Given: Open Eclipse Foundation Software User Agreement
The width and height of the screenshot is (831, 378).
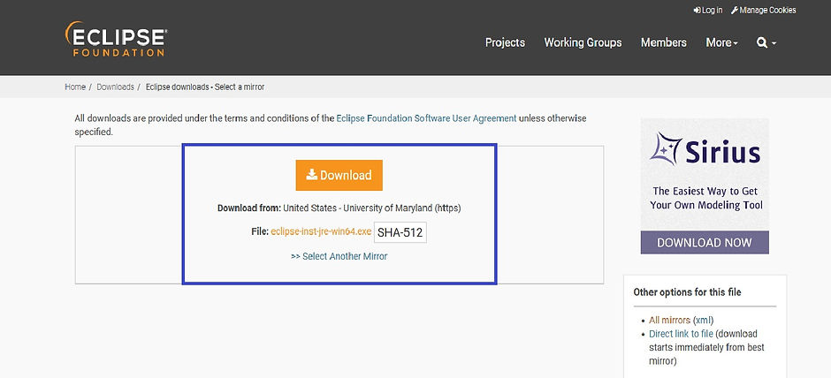Looking at the screenshot, I should [426, 118].
